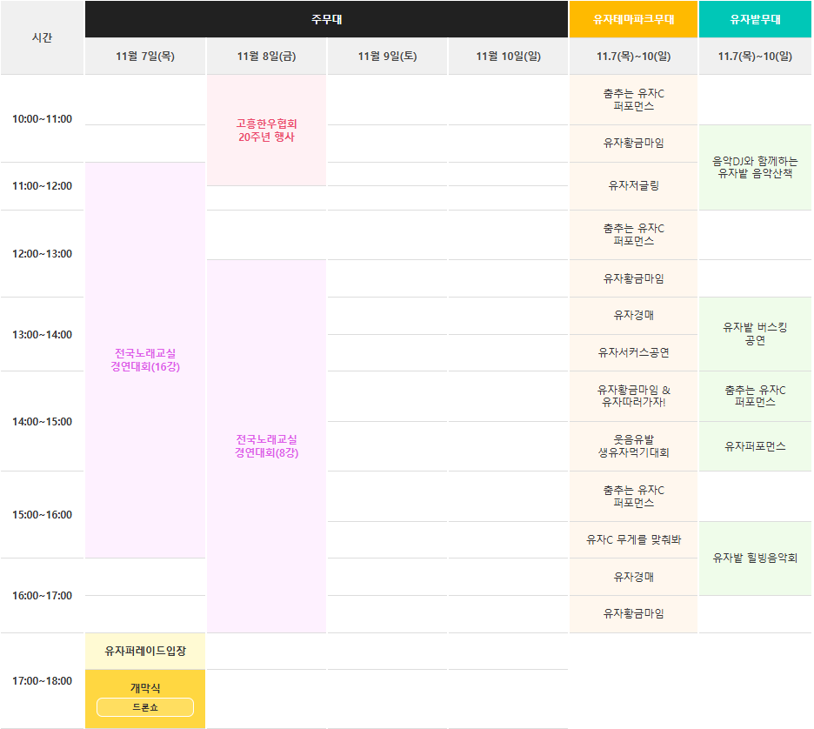Click 11.7(목)~10(일) under 유자테마파크무대

pos(633,56)
